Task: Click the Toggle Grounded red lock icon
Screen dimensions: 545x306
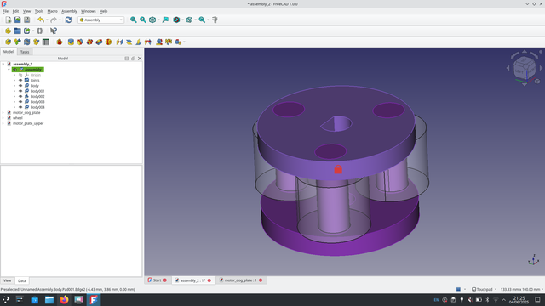Action: (60, 42)
